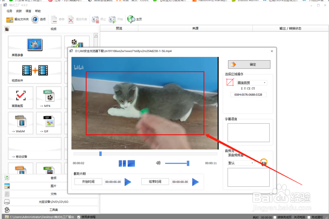The height and width of the screenshot is (219, 329).
Task: Click the 来源 column header
Action: coord(195,28)
